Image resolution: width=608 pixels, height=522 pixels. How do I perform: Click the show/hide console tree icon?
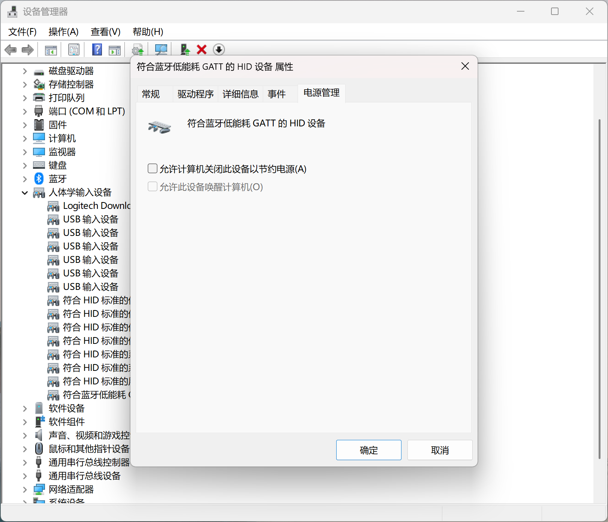click(x=51, y=49)
